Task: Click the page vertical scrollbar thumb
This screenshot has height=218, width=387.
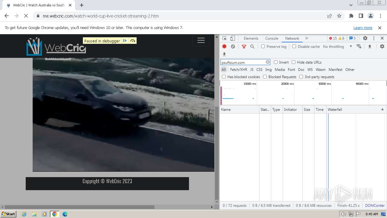Action: coord(216,153)
